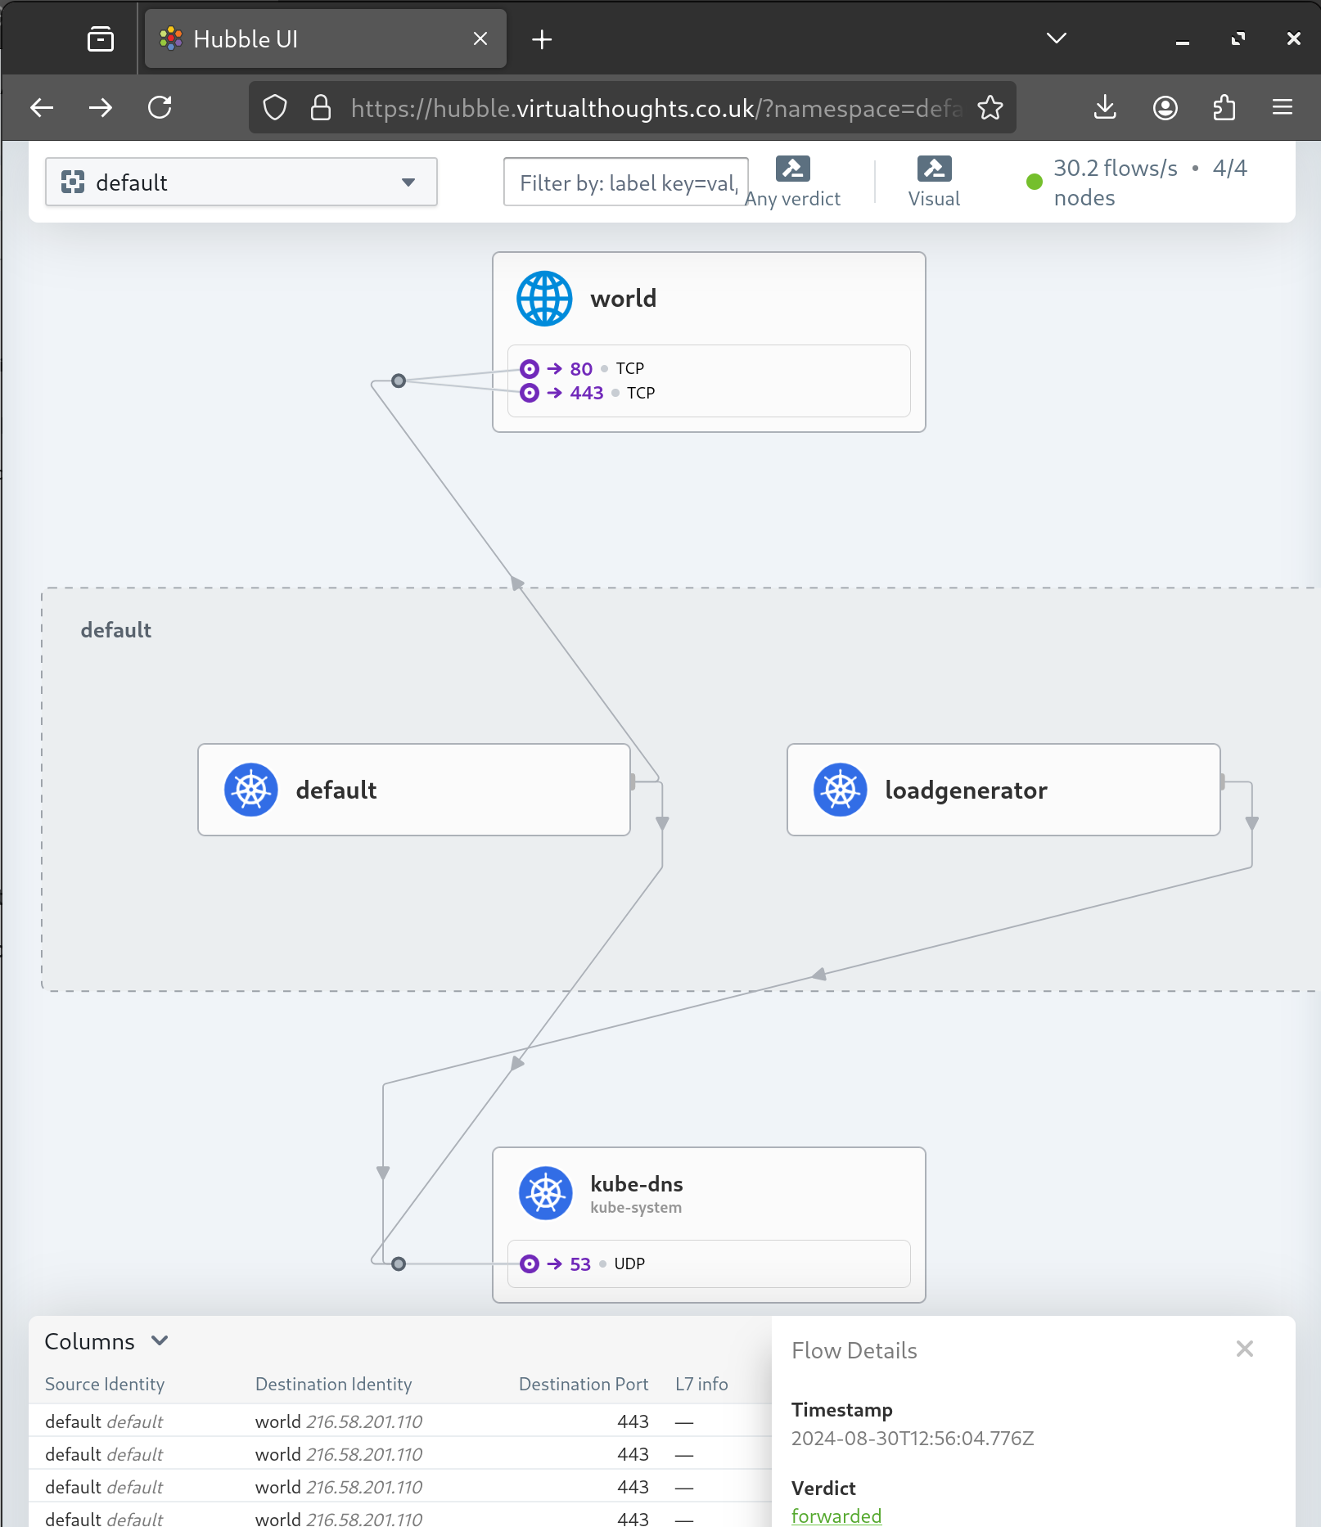
Task: Open the default namespace dropdown
Action: click(241, 182)
